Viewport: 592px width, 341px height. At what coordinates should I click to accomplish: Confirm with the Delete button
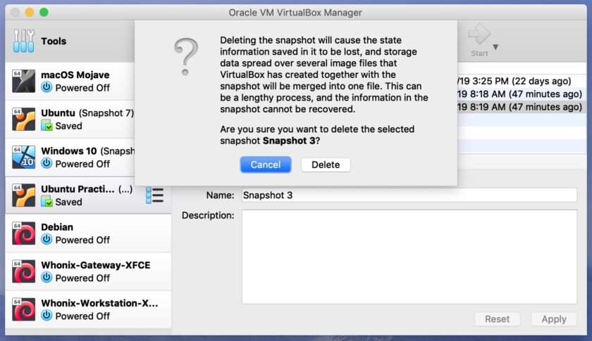click(x=326, y=165)
